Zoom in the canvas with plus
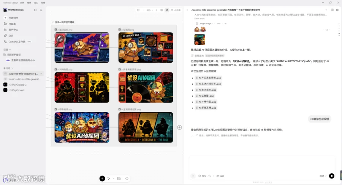Image resolution: width=342 pixels, height=185 pixels. point(156,10)
